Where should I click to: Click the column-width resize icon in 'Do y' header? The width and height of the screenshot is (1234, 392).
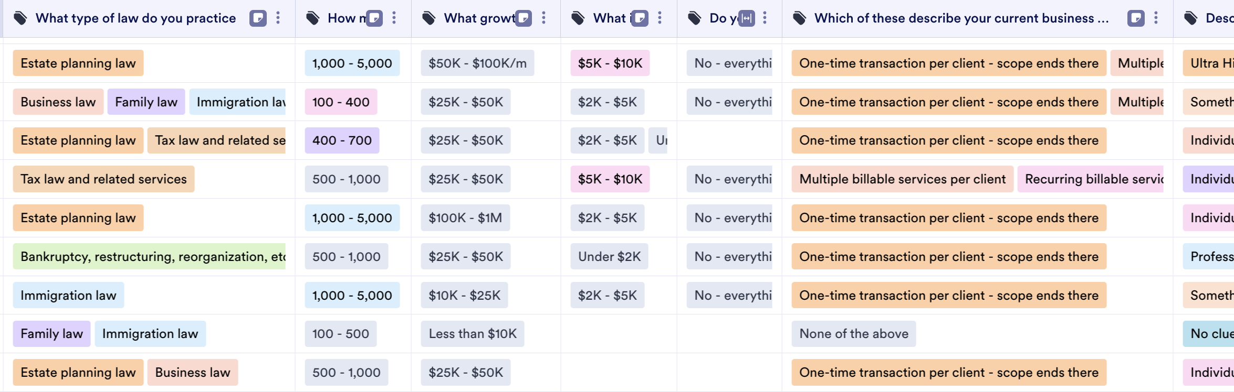coord(747,18)
